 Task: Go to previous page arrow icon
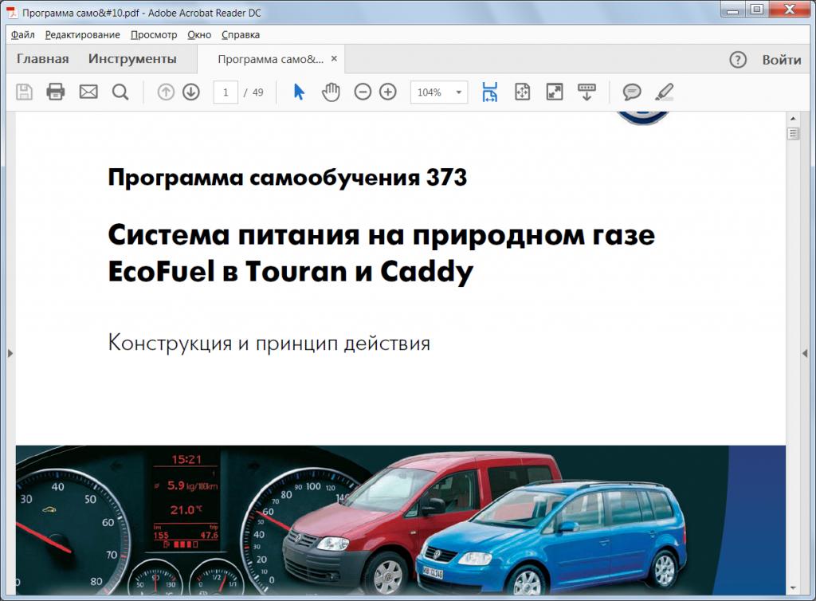pyautogui.click(x=166, y=92)
